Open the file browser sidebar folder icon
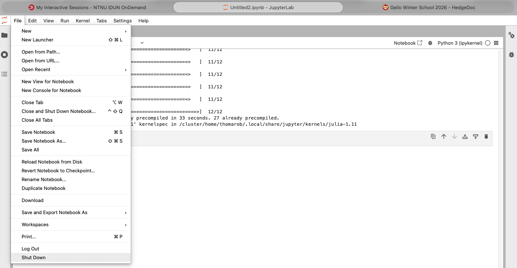The image size is (517, 268). point(4,35)
